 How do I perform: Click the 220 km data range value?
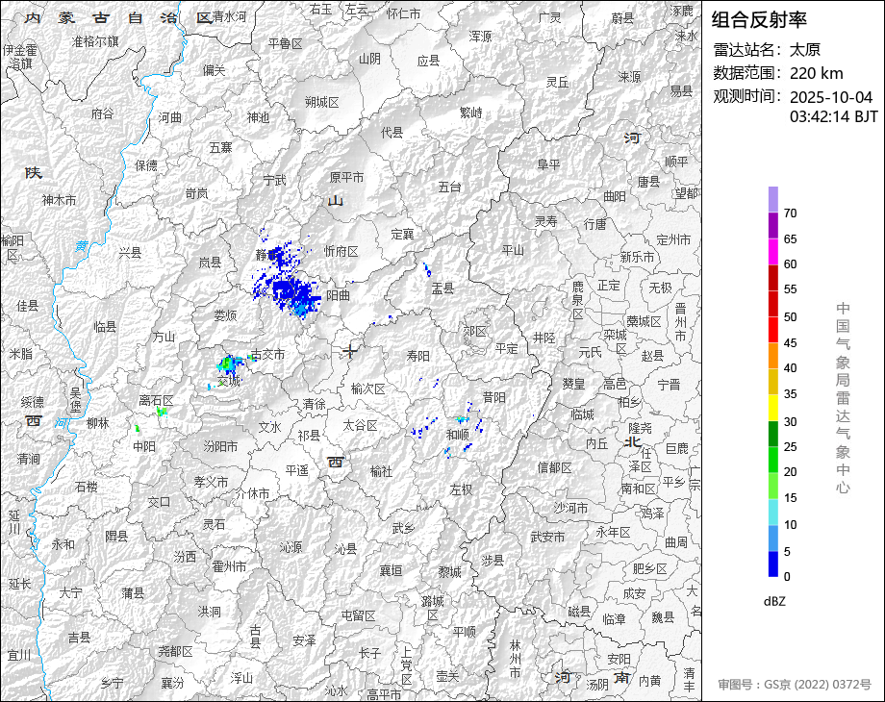tap(816, 73)
